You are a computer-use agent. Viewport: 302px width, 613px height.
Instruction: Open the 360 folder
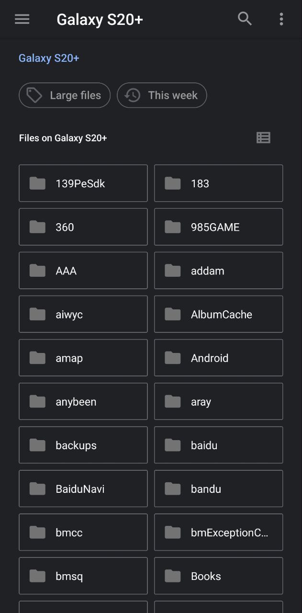coord(83,227)
